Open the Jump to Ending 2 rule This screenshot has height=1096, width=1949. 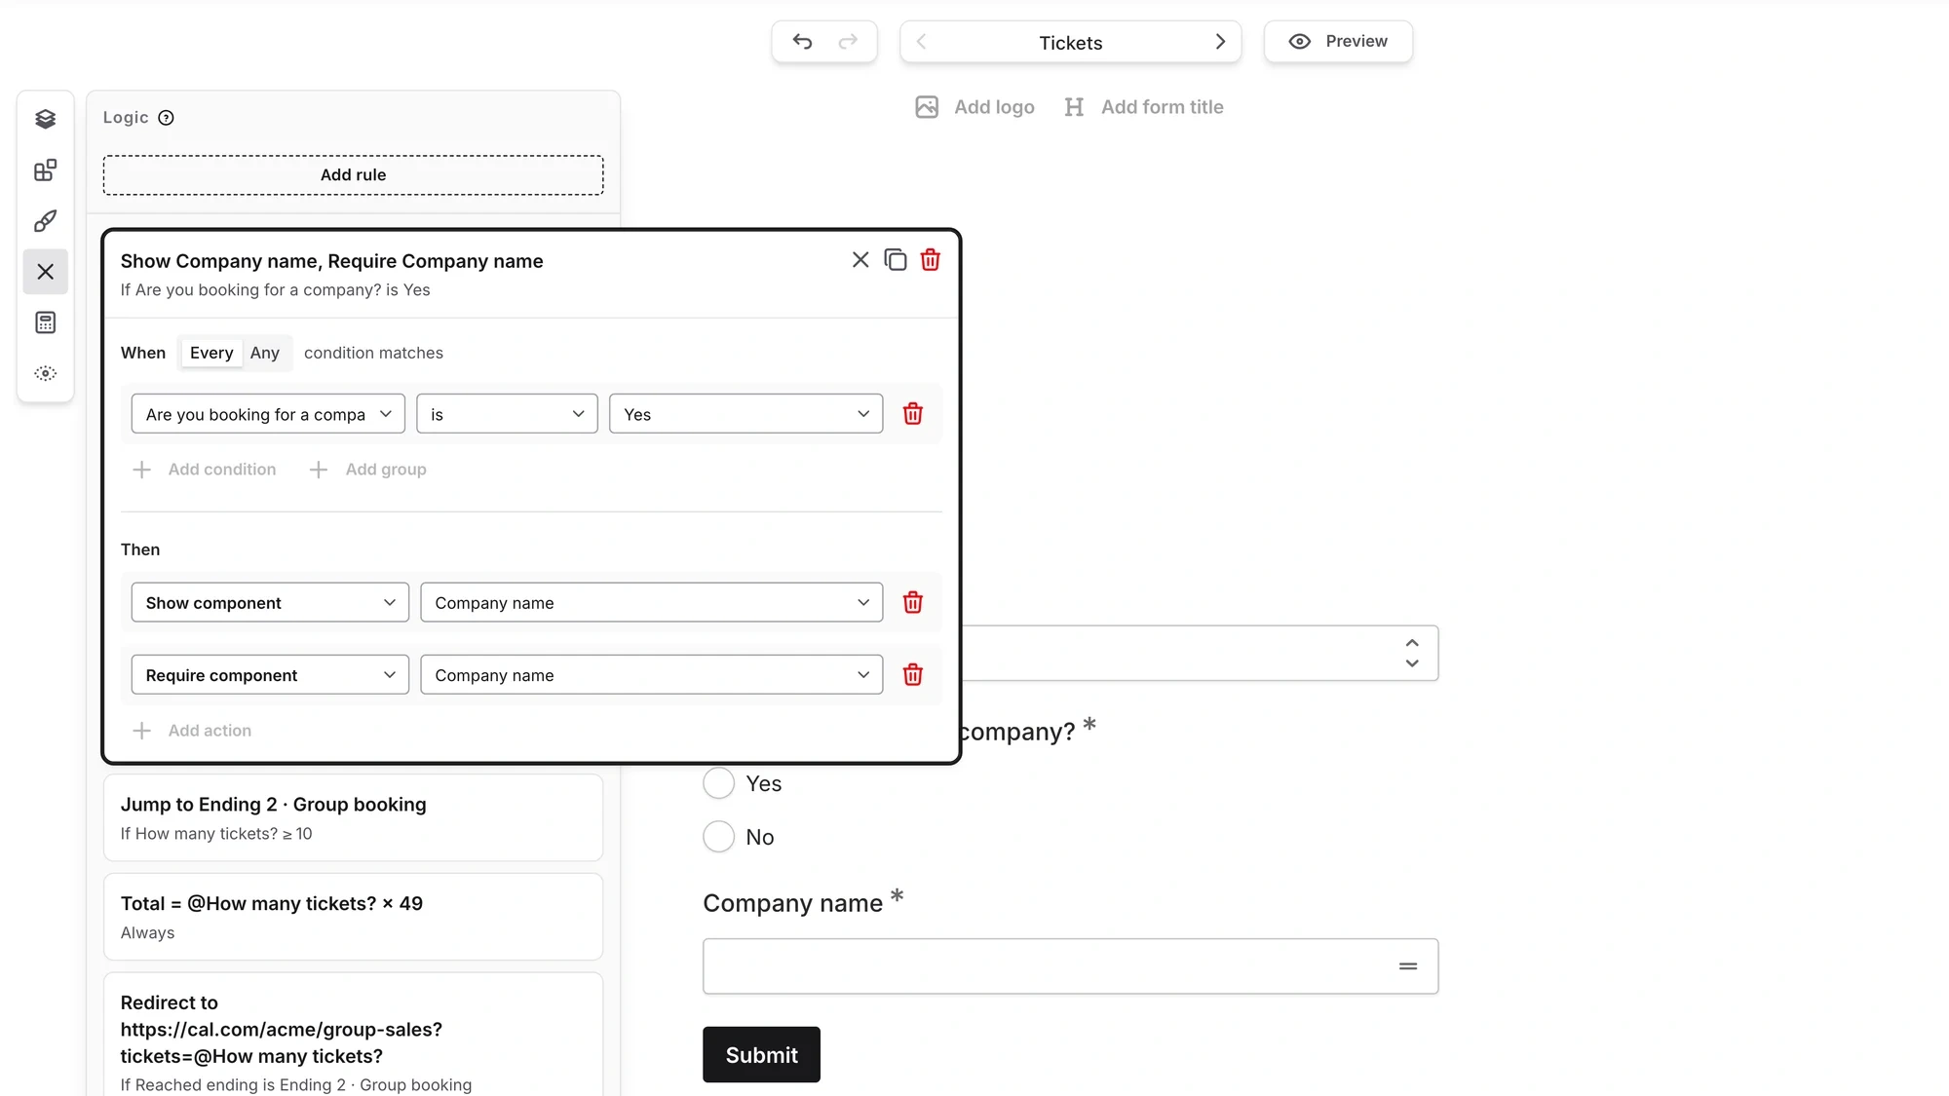[353, 818]
